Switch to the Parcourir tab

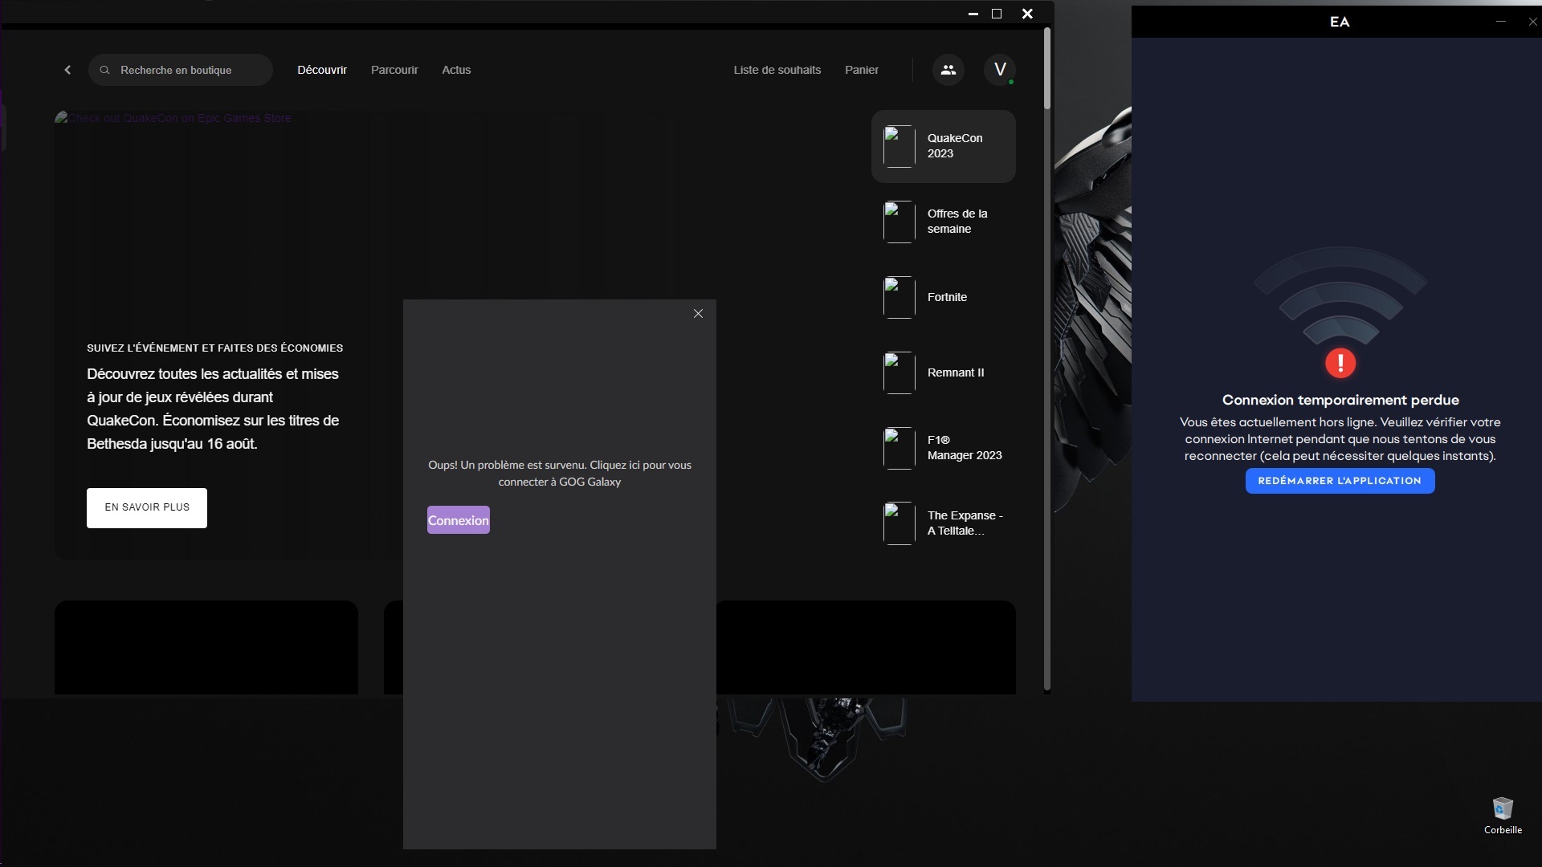(394, 70)
